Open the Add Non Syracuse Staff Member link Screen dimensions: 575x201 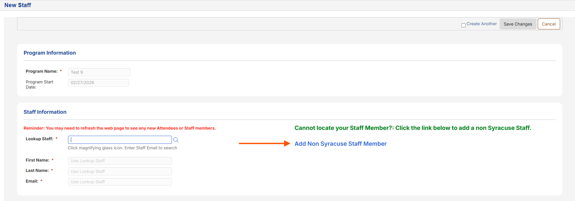340,144
